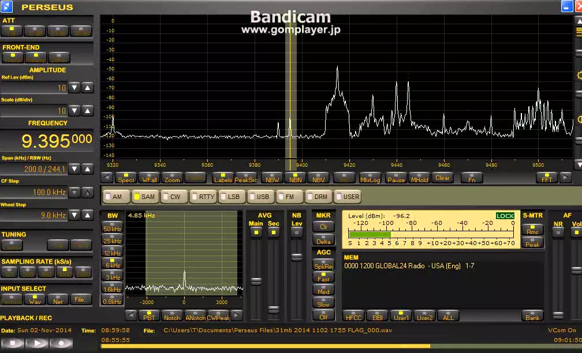Activate MKR Delta marker
Viewport: 582px width, 353px height.
coord(323,240)
